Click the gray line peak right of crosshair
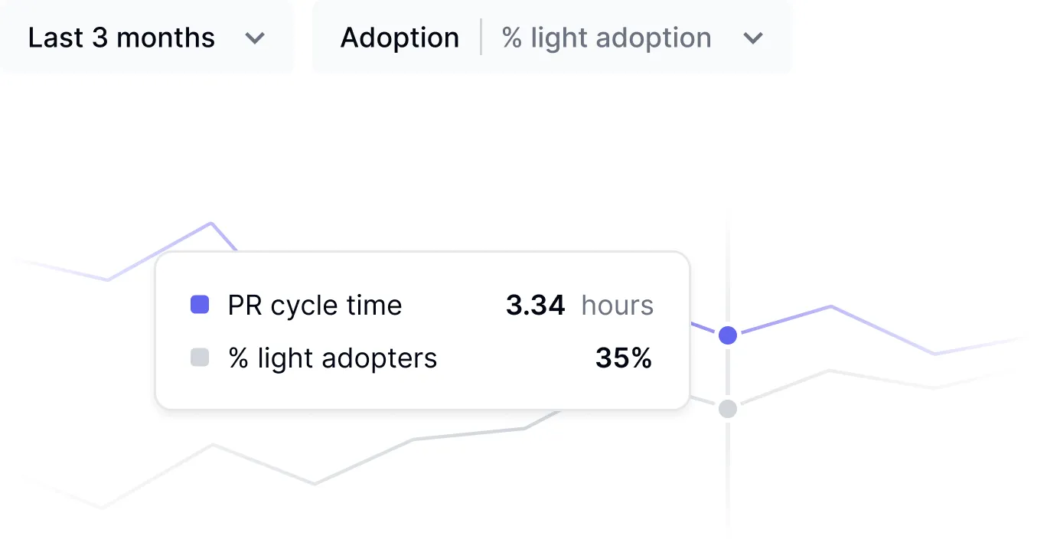Screen dimensions: 1047x549 point(830,371)
